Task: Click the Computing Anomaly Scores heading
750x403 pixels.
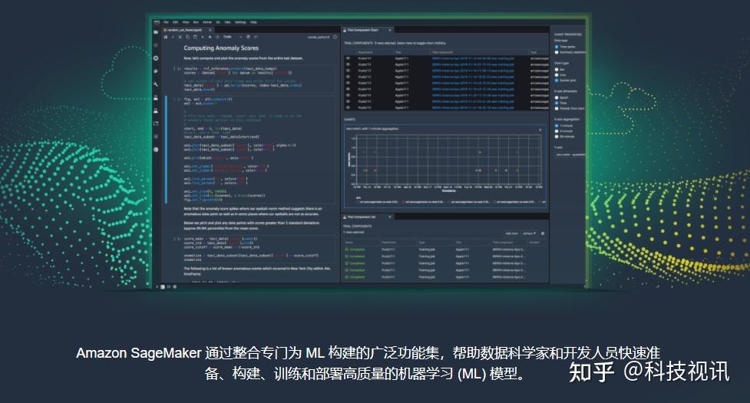Action: (x=221, y=48)
